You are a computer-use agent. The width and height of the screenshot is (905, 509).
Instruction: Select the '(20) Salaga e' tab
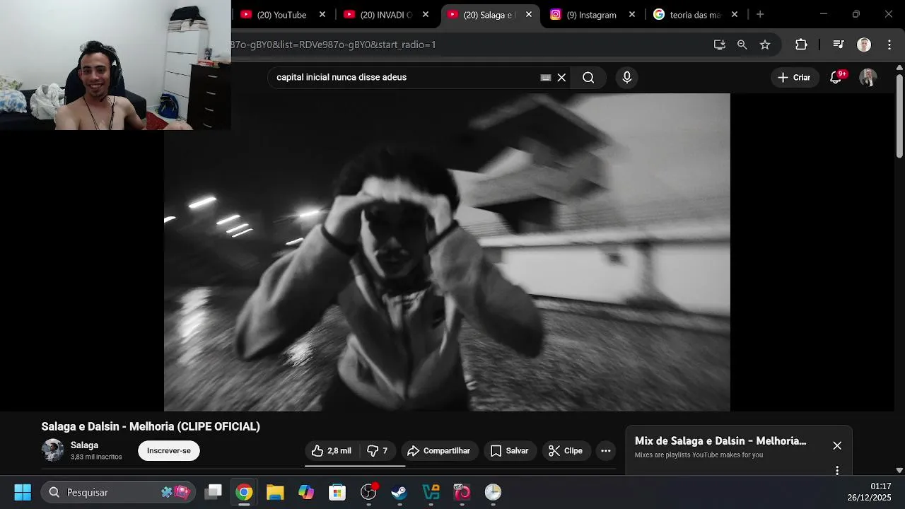pos(491,15)
